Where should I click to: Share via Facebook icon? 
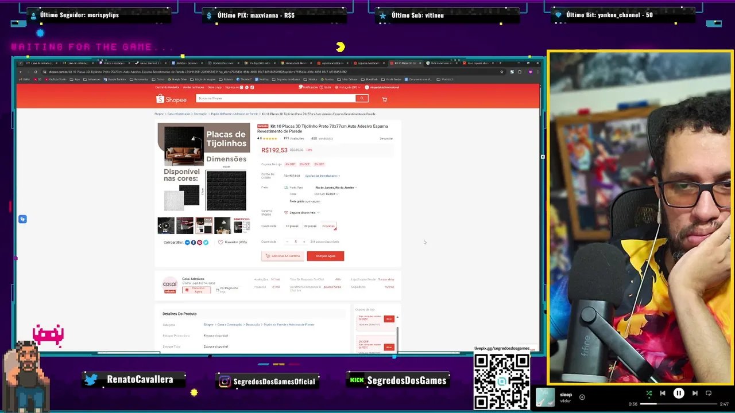[194, 242]
